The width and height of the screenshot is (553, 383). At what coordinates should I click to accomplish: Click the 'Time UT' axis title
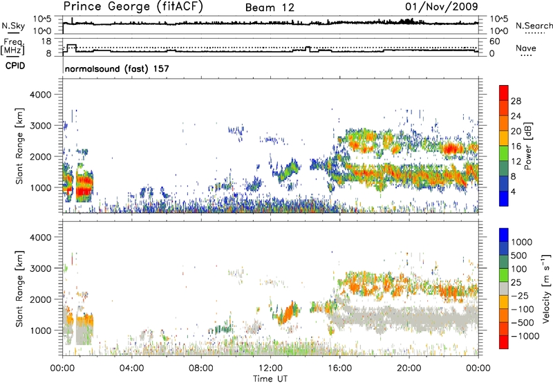pos(270,379)
